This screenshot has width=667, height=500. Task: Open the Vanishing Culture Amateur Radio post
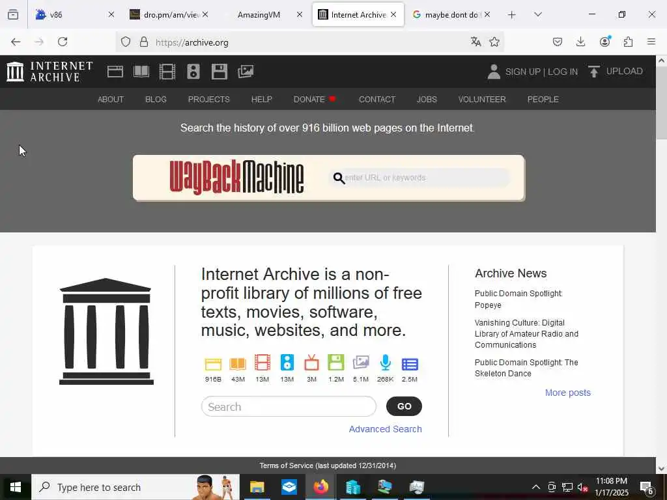526,334
